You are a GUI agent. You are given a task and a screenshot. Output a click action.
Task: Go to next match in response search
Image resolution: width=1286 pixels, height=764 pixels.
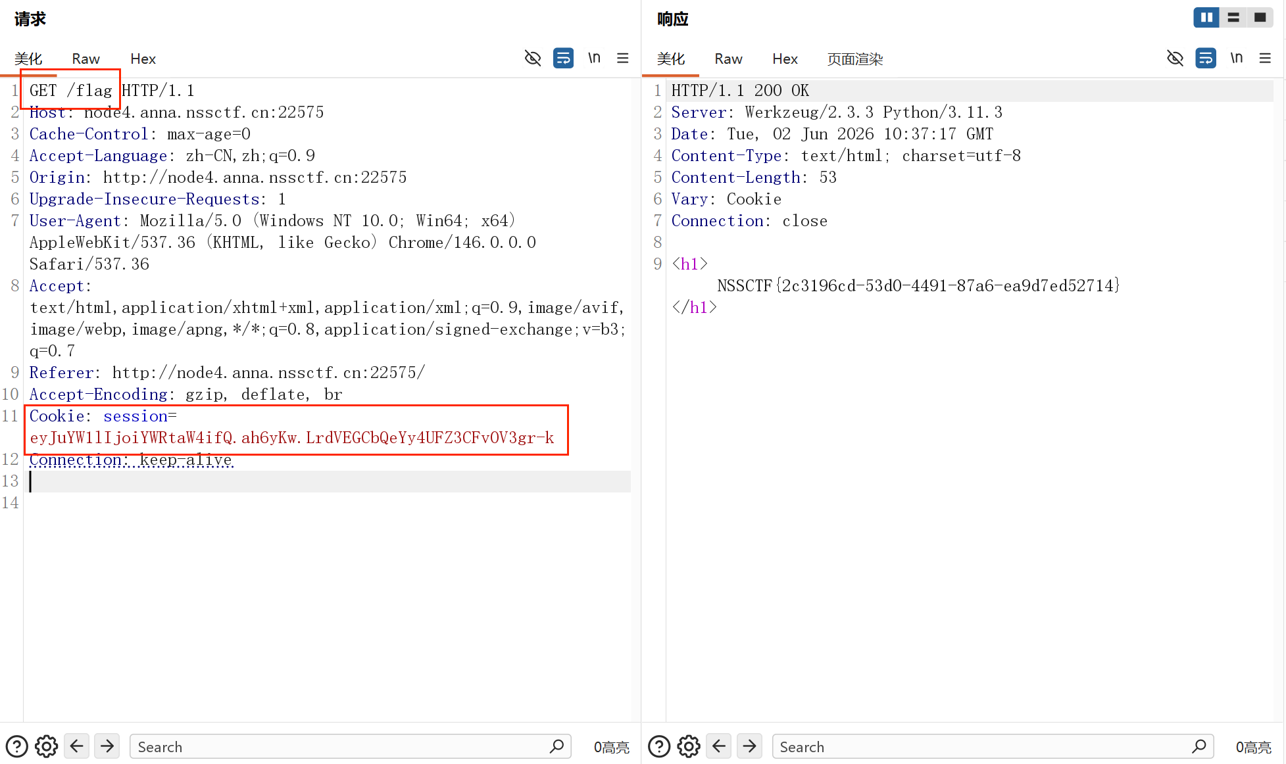749,746
